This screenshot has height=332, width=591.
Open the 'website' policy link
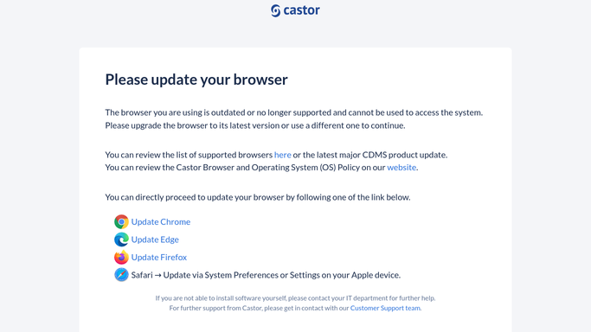(401, 167)
